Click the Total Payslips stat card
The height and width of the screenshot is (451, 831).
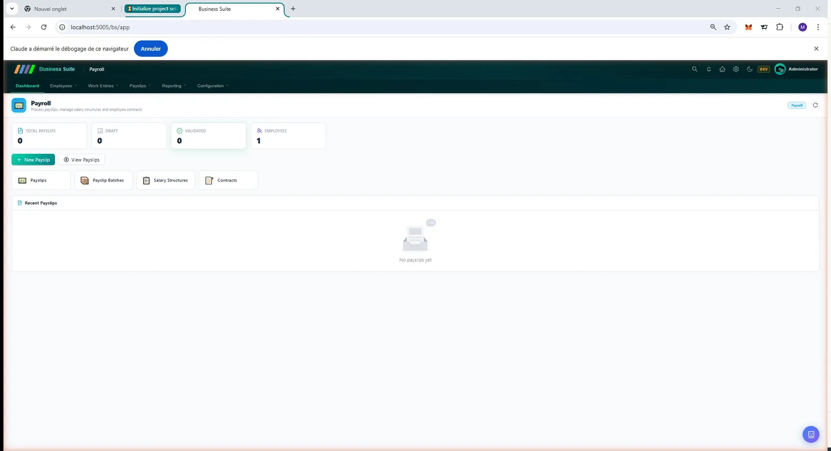point(49,136)
